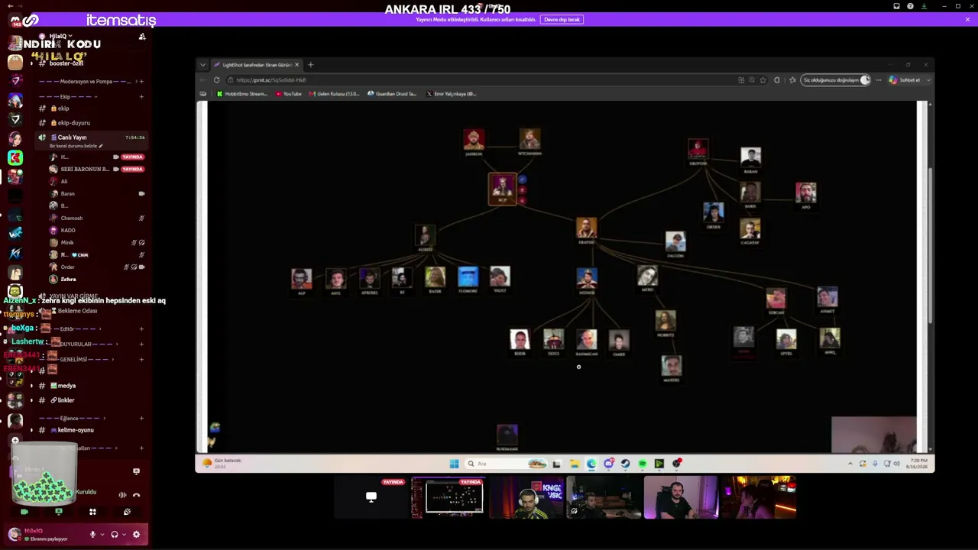This screenshot has width=978, height=550.
Task: Select user KADO in the voice list
Action: click(68, 230)
